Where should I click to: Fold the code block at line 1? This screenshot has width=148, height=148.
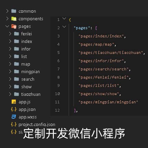tap(64, 19)
